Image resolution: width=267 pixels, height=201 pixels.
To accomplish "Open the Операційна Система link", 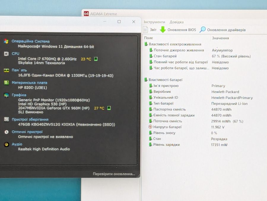I will click(31, 41).
